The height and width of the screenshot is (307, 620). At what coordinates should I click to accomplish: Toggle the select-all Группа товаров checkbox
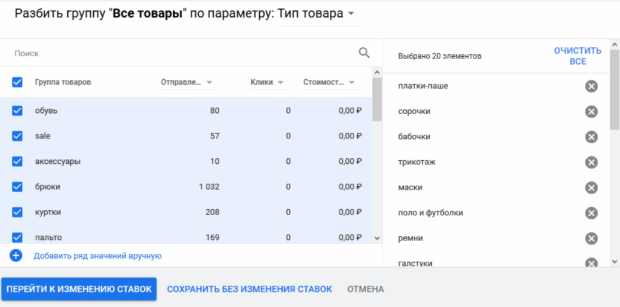tap(18, 82)
